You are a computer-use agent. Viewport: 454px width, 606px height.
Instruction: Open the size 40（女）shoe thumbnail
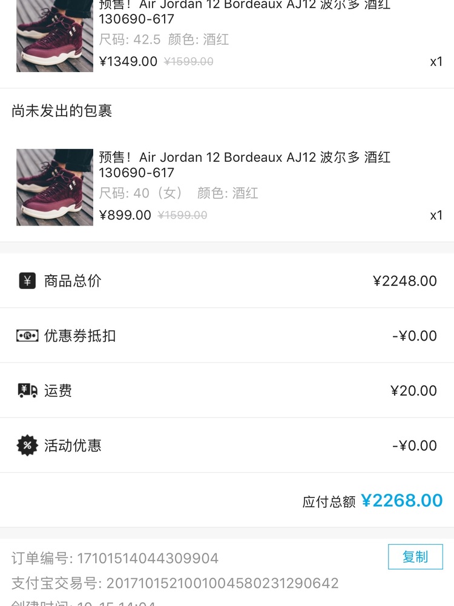pos(54,187)
